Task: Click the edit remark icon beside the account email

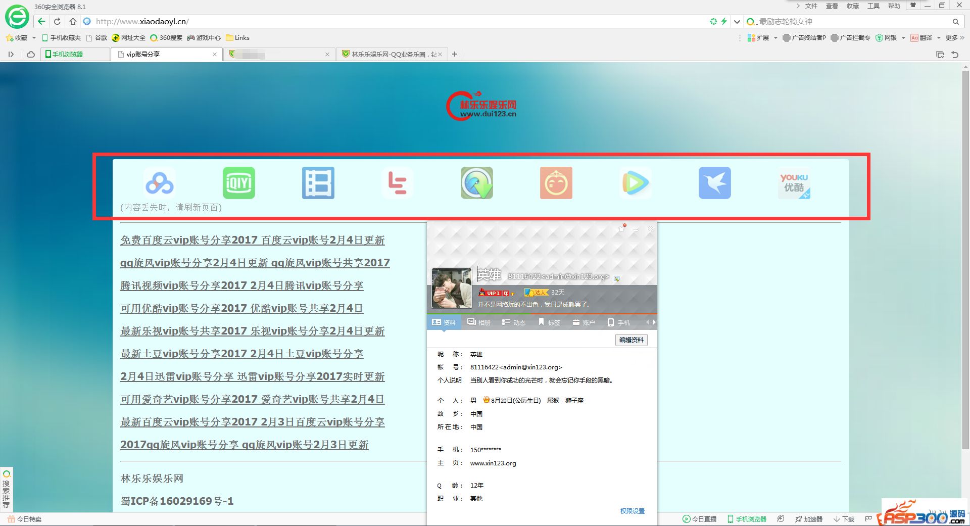Action: coord(617,278)
